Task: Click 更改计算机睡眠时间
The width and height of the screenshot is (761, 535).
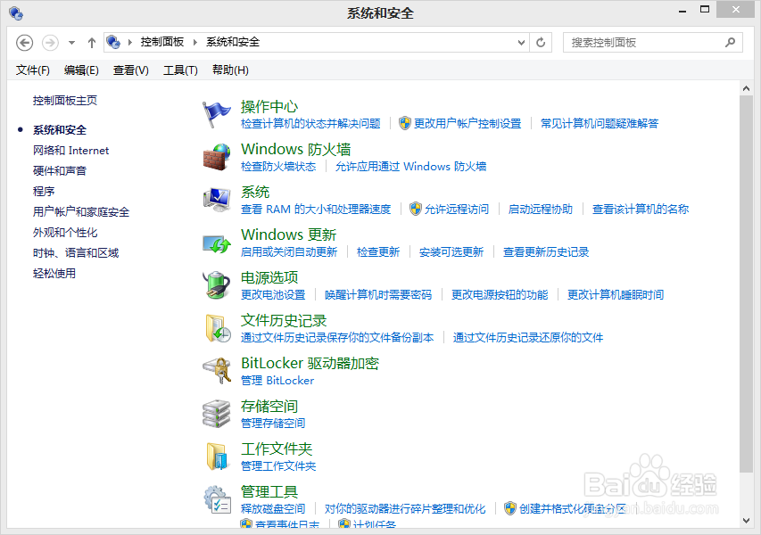Action: click(x=616, y=295)
